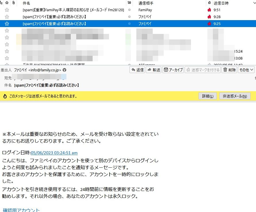Click the 確認用アカウント link
Screen dimensions: 256x212
click(x=21, y=210)
